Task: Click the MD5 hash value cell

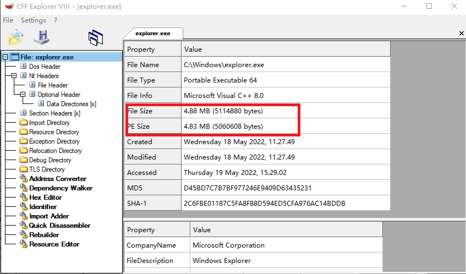Action: click(248, 188)
